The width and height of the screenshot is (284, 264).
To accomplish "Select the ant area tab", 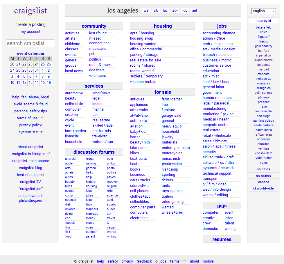I will pyautogui.click(x=195, y=10).
